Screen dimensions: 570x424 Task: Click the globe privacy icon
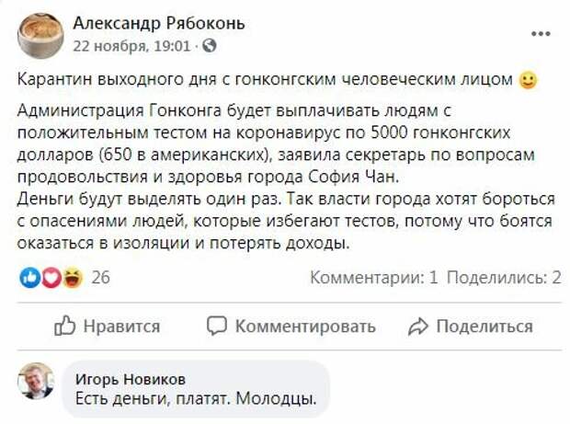click(210, 44)
